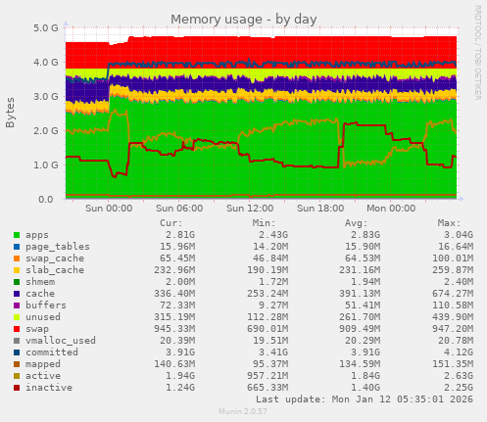The height and width of the screenshot is (422, 487).
Task: Click the 'apps' legend label
Action: pos(37,235)
